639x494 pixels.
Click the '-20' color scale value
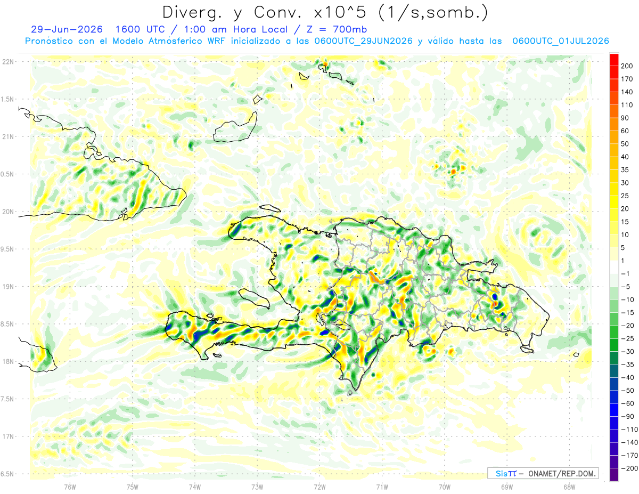point(627,326)
